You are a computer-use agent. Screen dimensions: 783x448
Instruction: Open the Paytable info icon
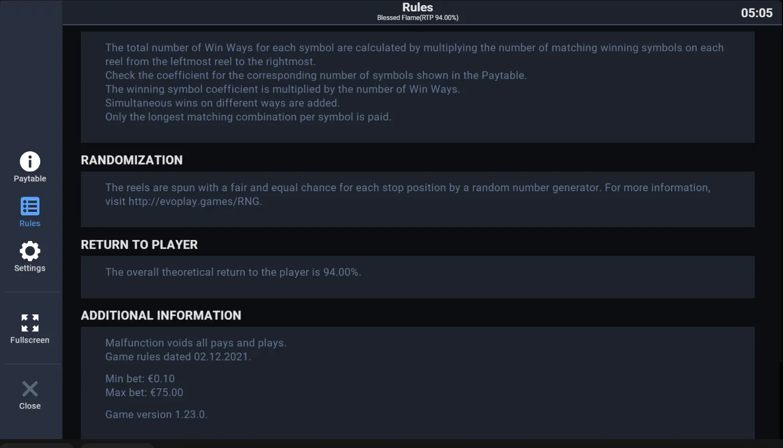click(30, 162)
